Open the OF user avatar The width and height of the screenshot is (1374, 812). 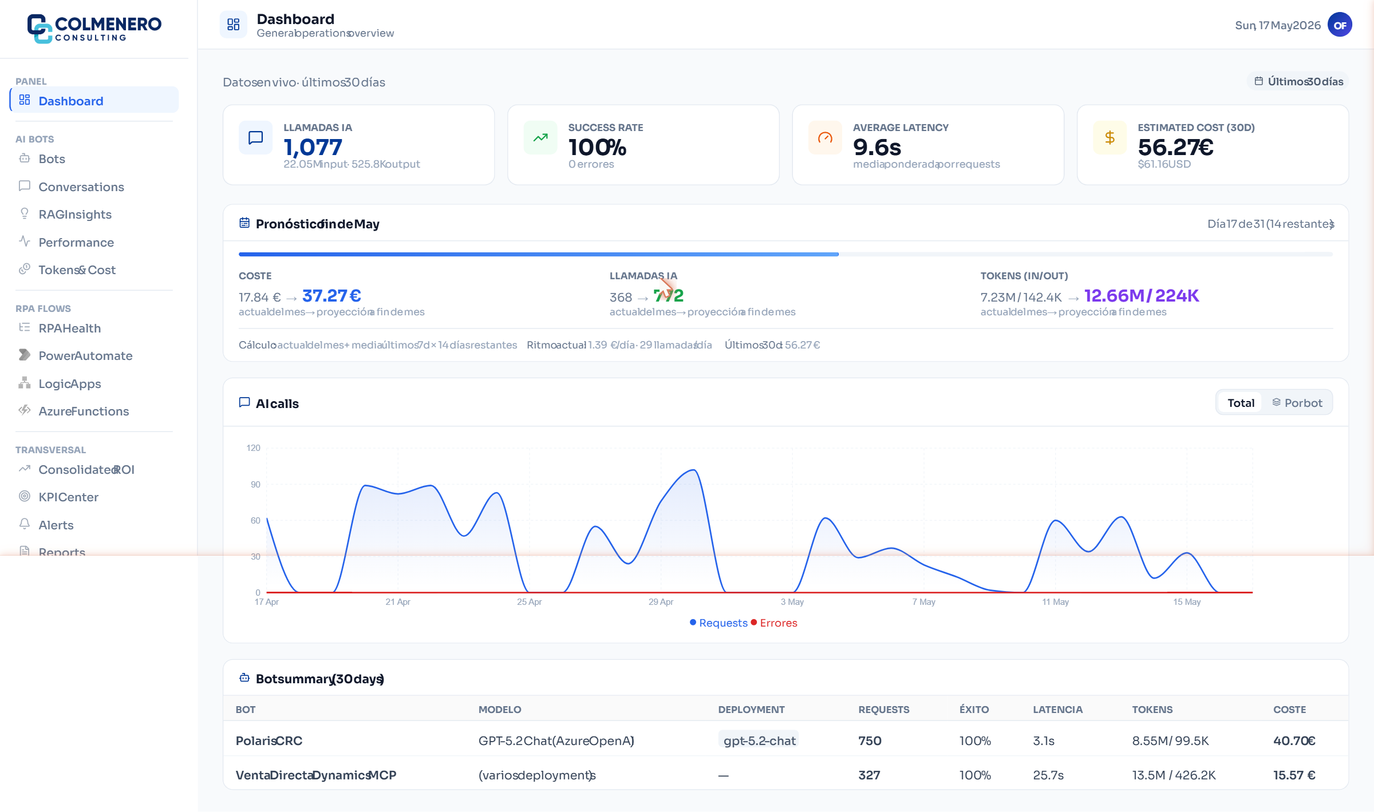point(1340,25)
